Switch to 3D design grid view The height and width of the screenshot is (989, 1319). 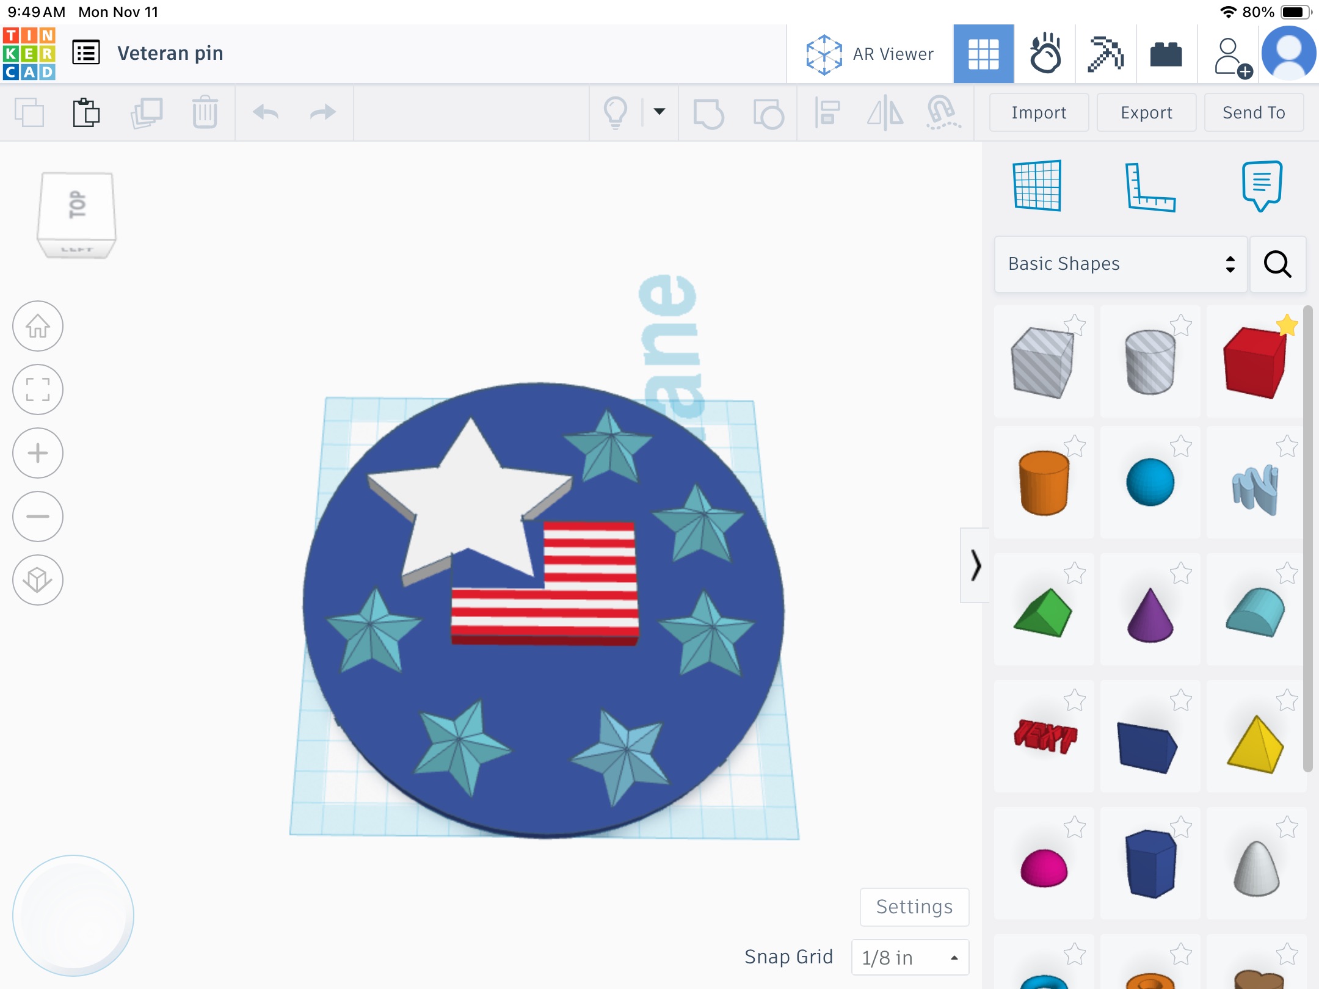pyautogui.click(x=983, y=54)
